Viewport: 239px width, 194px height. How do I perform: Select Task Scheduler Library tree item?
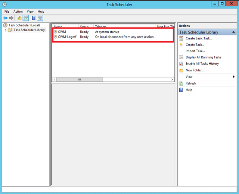point(29,30)
